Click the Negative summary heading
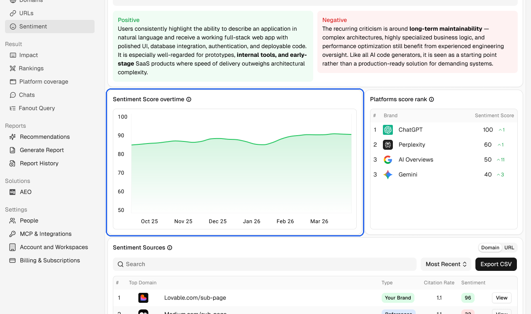 (334, 20)
